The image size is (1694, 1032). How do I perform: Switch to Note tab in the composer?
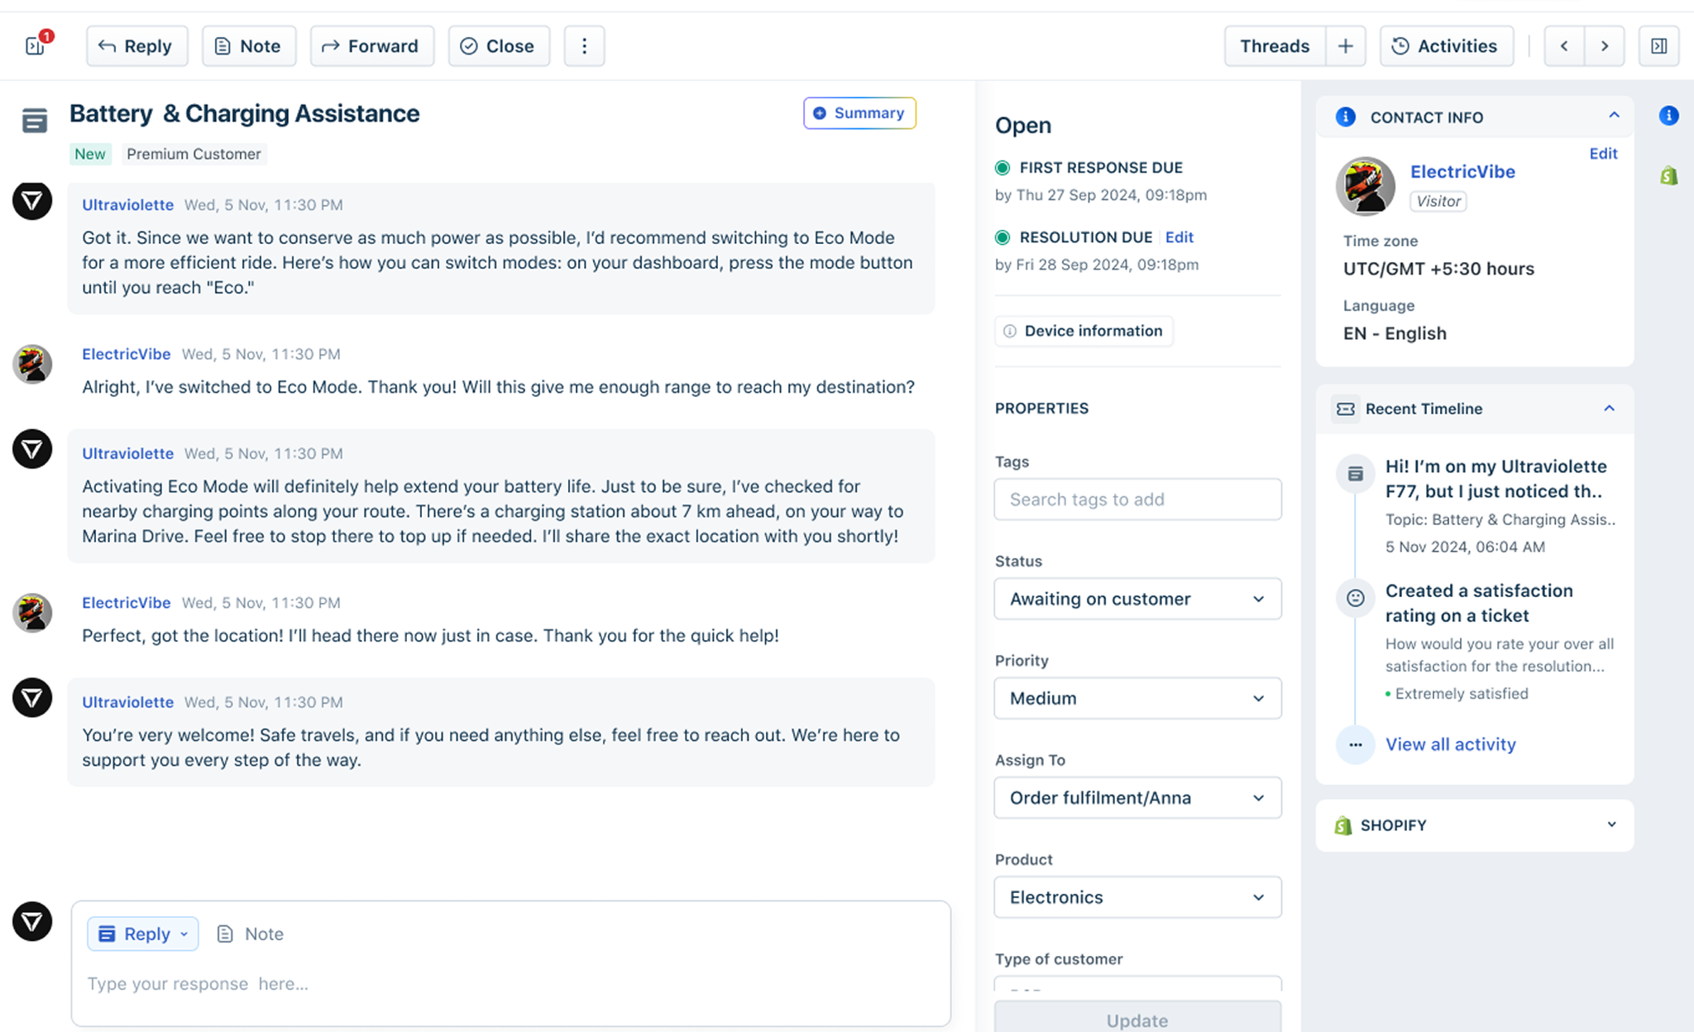tap(251, 934)
